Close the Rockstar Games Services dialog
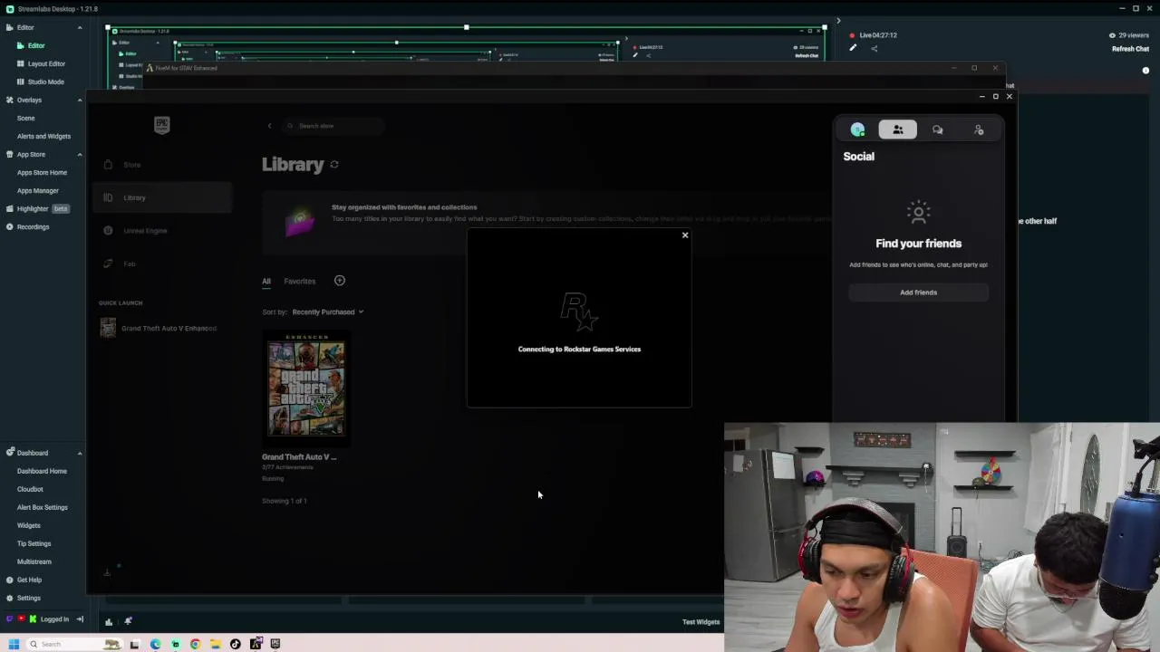1160x652 pixels. pyautogui.click(x=685, y=235)
